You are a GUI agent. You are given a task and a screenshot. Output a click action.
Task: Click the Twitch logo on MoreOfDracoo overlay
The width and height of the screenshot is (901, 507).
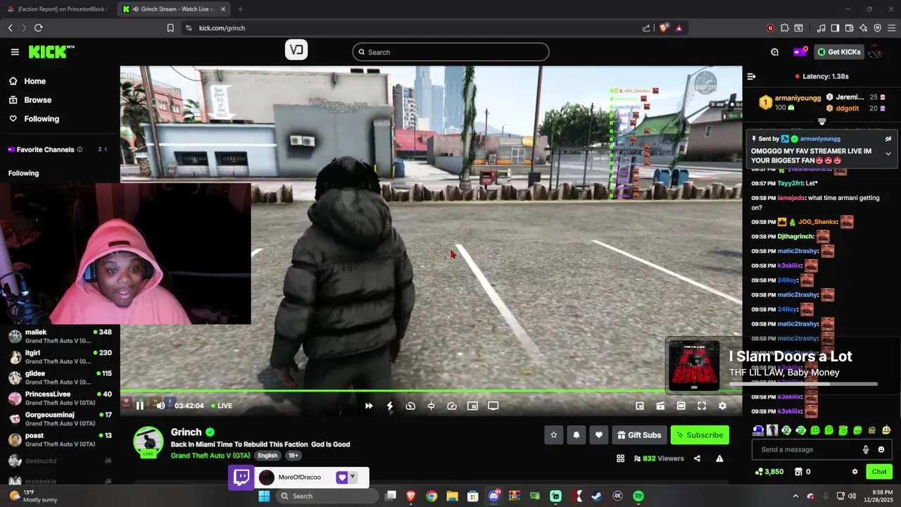(241, 477)
